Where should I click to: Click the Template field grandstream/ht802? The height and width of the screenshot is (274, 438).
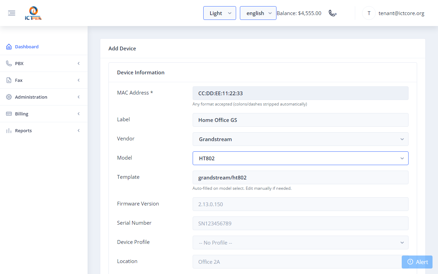[x=300, y=177]
